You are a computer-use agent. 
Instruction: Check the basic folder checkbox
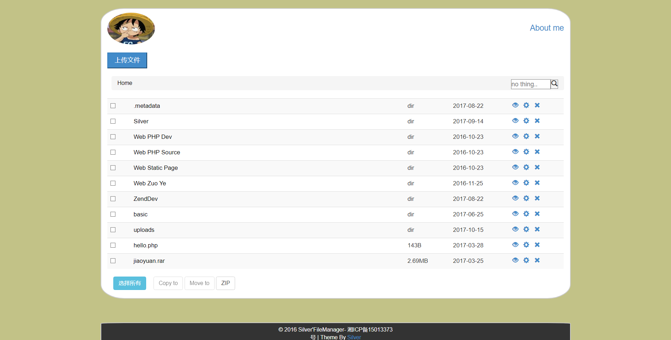point(113,214)
